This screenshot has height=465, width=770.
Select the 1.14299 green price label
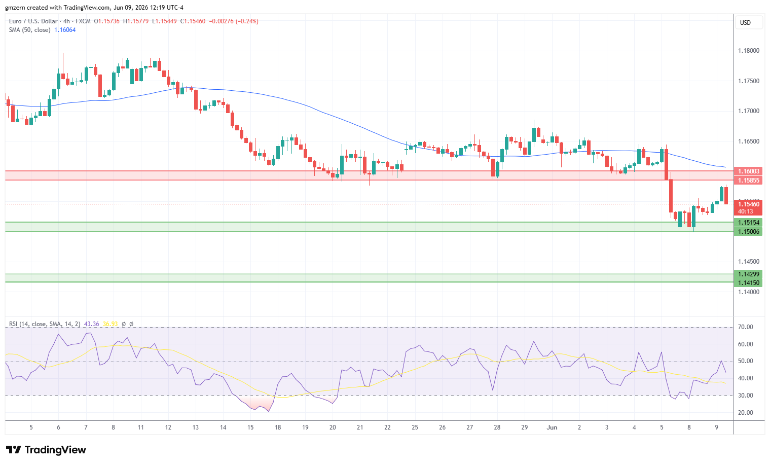point(748,274)
